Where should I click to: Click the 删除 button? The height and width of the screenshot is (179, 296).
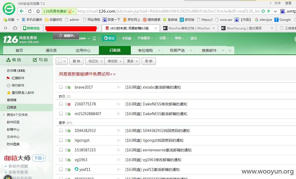(77, 61)
